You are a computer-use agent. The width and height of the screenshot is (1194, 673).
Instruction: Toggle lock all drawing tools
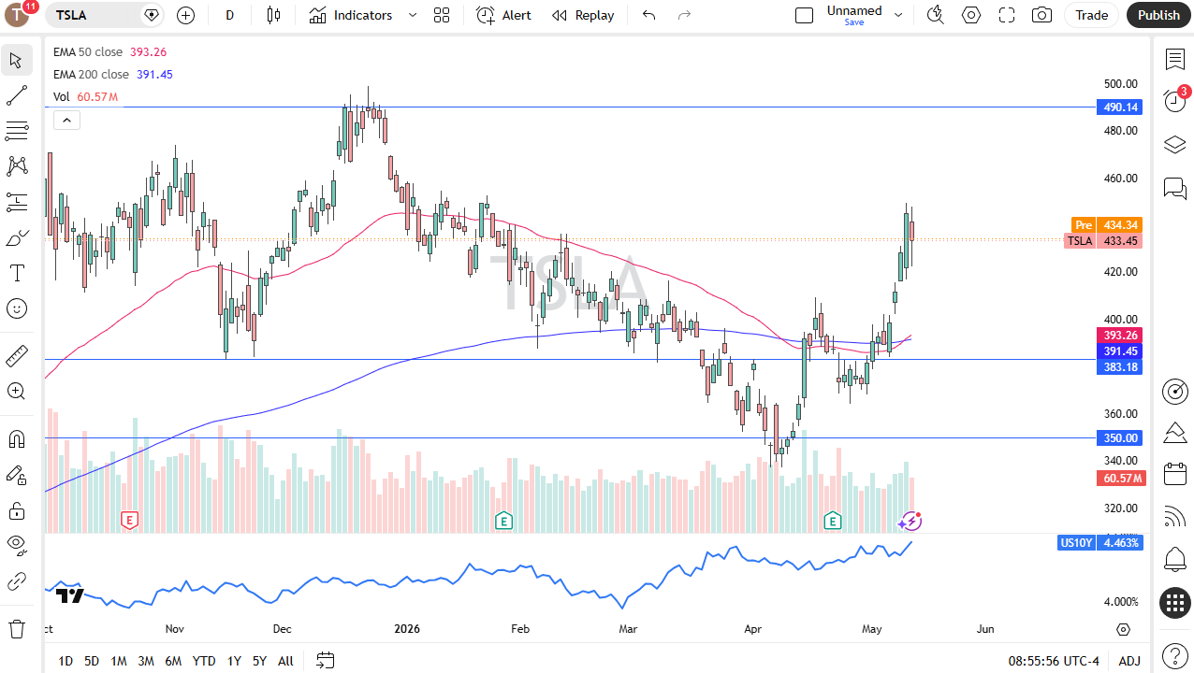(x=16, y=510)
